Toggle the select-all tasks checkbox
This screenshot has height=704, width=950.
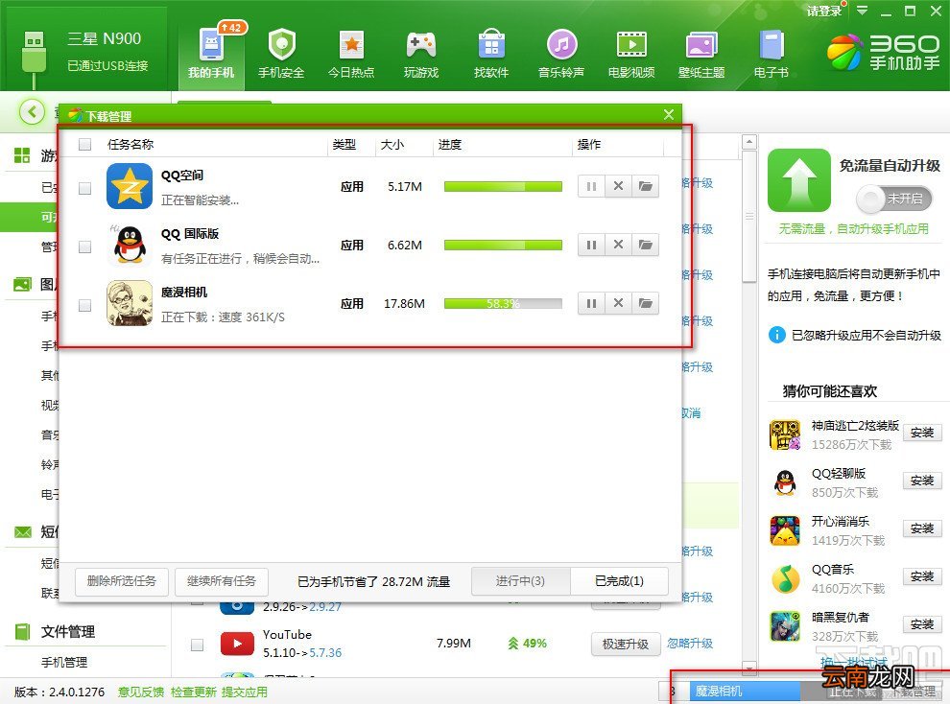click(84, 144)
